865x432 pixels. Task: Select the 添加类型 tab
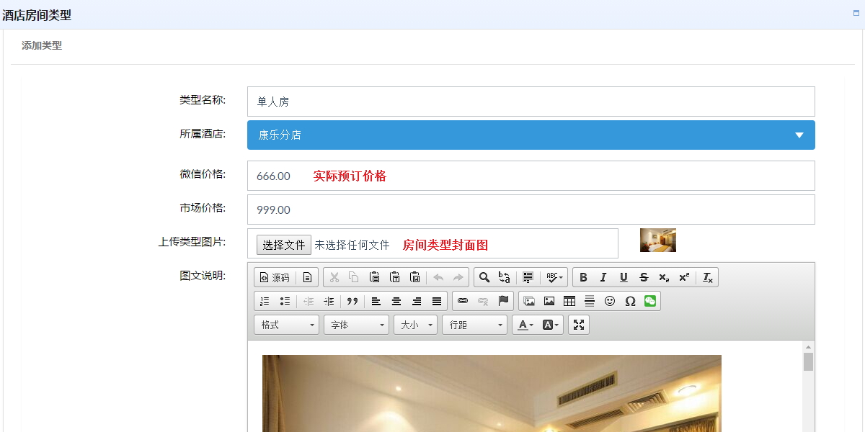(x=42, y=45)
